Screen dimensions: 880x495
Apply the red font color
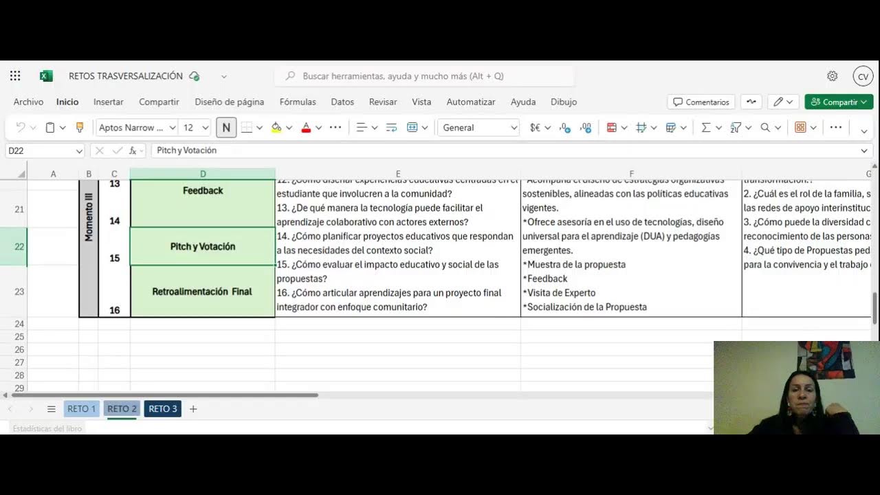tap(306, 127)
